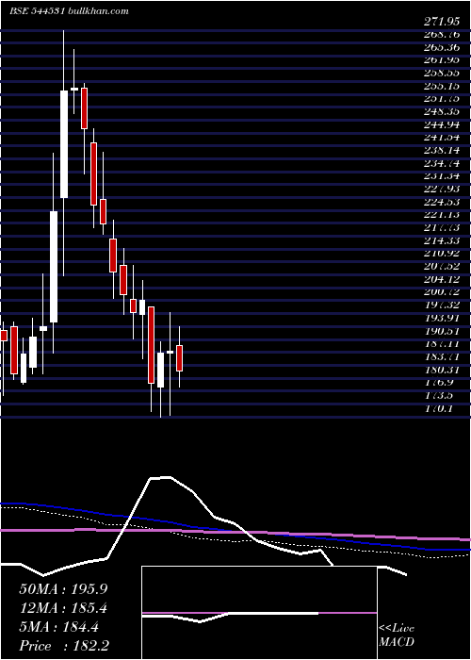Screen dimensions: 471x660
Task: Click the '5MA : 184.4' readout
Action: (x=58, y=627)
